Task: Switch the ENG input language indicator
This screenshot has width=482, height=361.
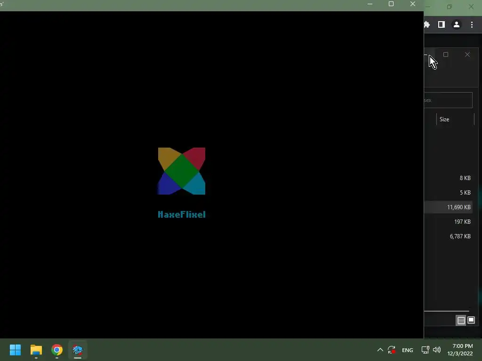Action: [408, 350]
